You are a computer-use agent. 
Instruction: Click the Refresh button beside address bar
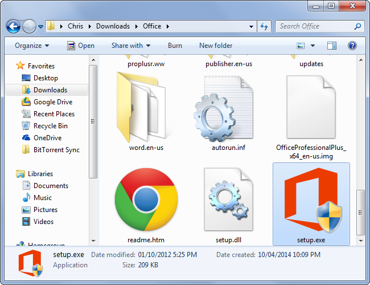[264, 26]
